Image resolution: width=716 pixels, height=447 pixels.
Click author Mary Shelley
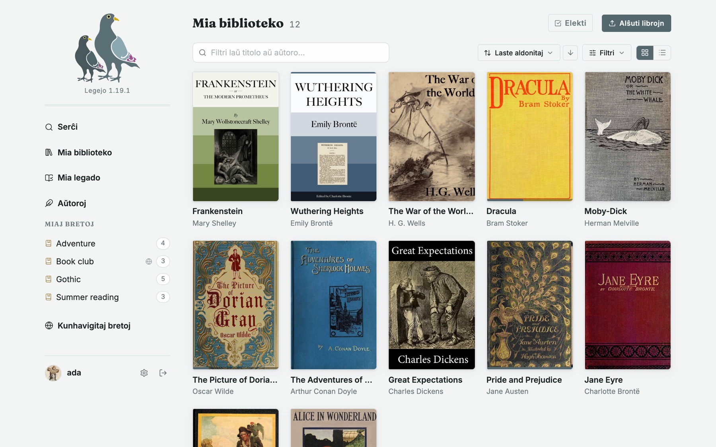tap(214, 223)
